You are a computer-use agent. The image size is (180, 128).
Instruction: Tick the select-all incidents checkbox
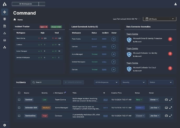[19, 93]
